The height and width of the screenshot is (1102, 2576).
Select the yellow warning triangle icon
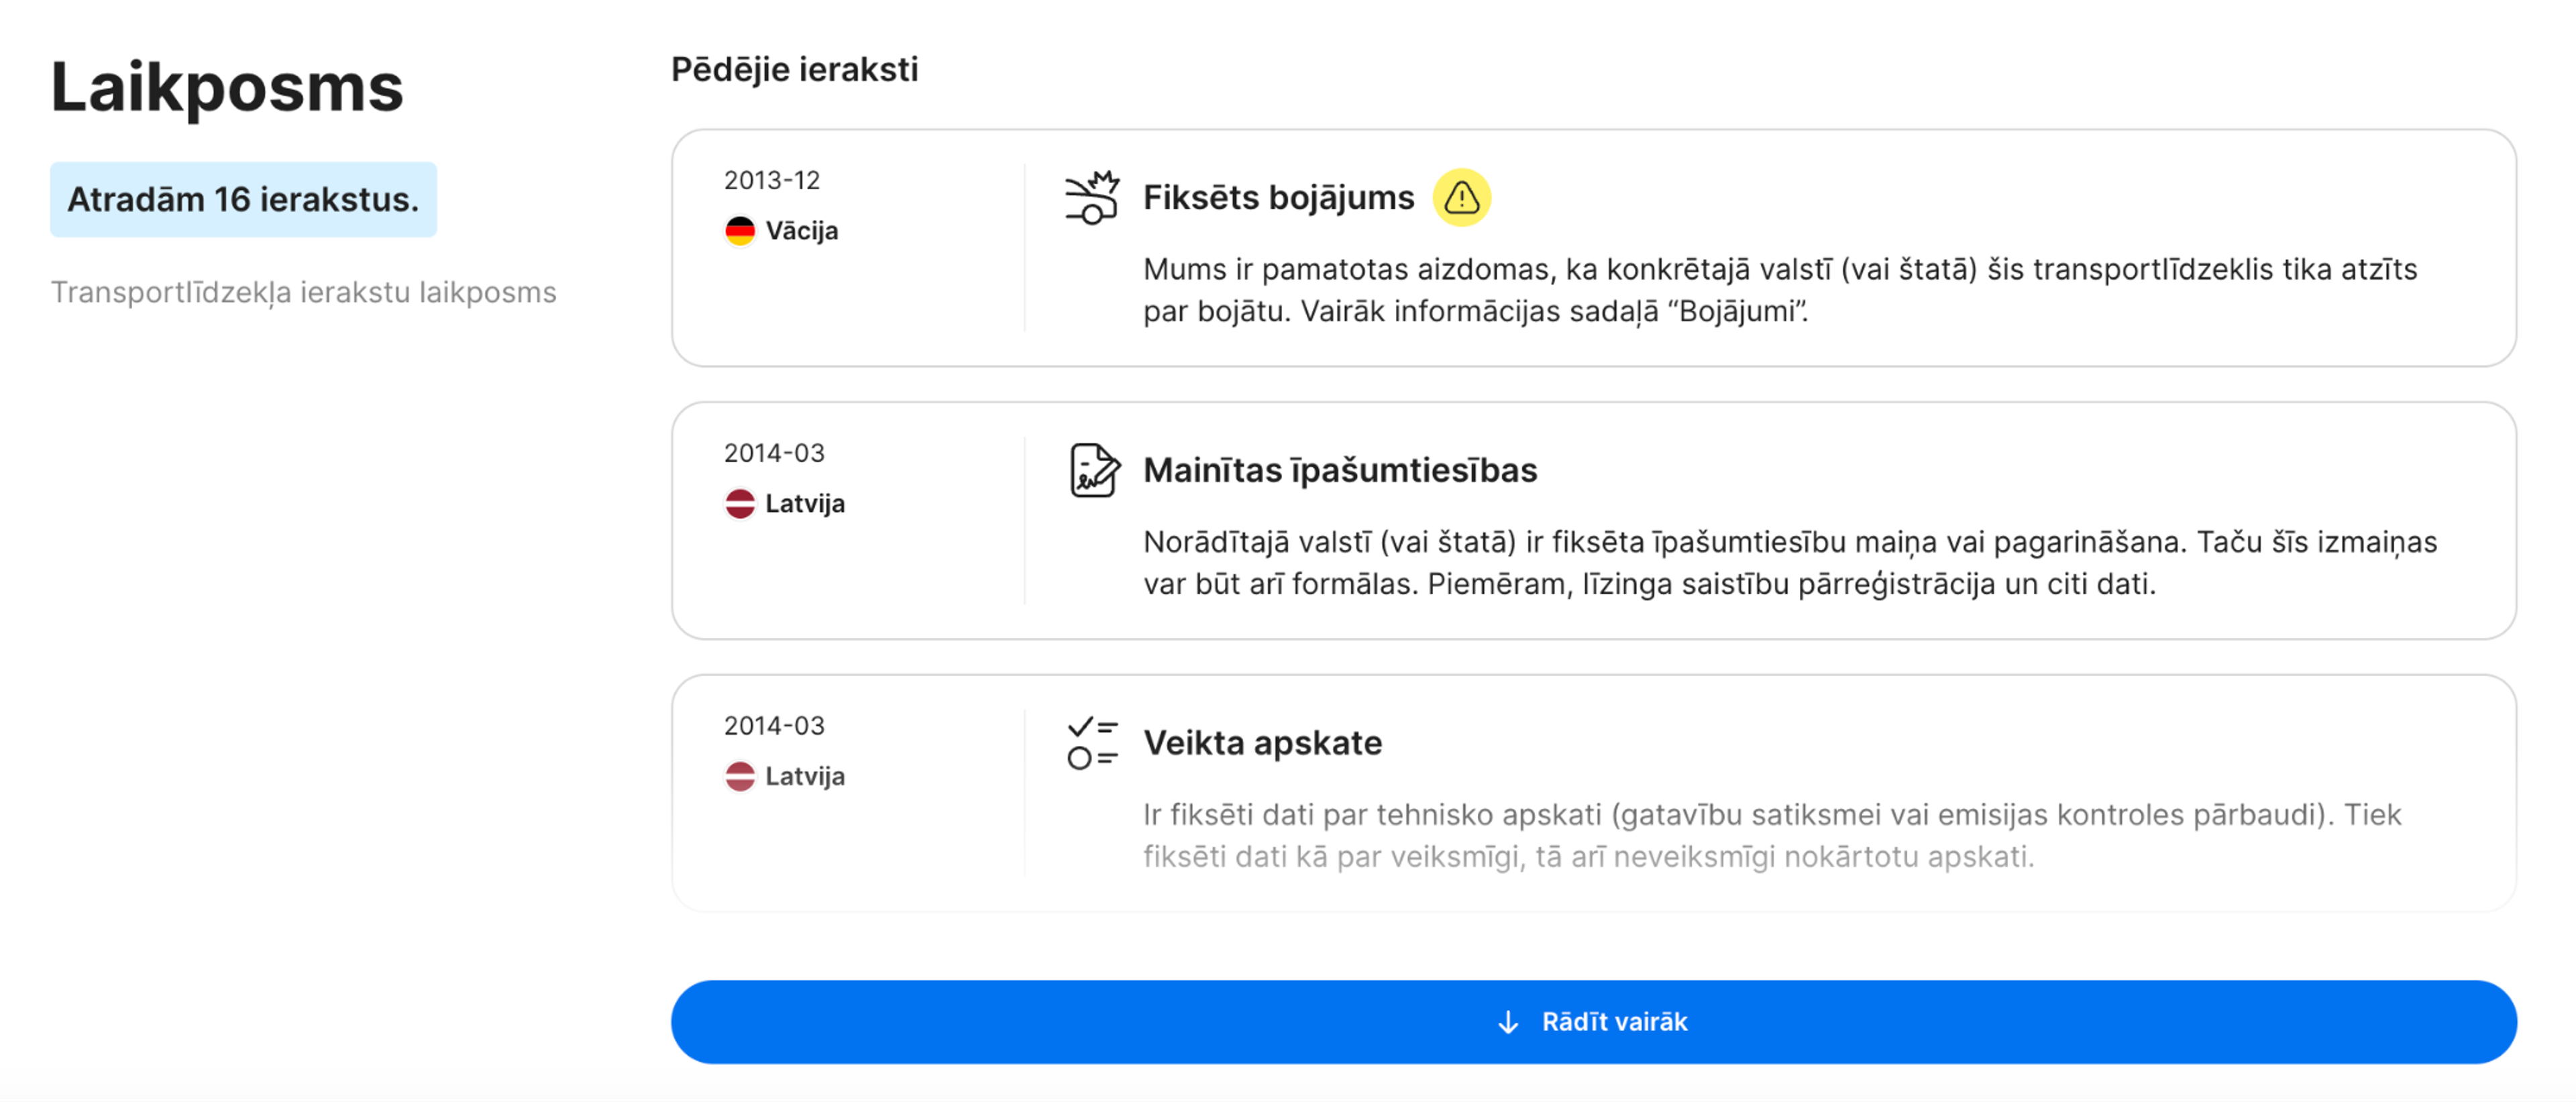(1461, 197)
